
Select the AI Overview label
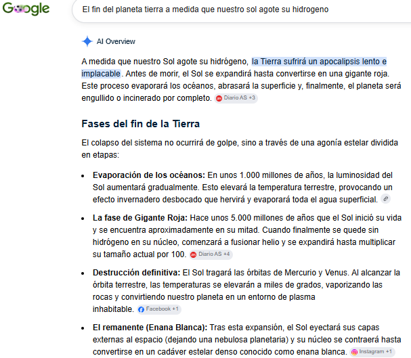coord(116,41)
